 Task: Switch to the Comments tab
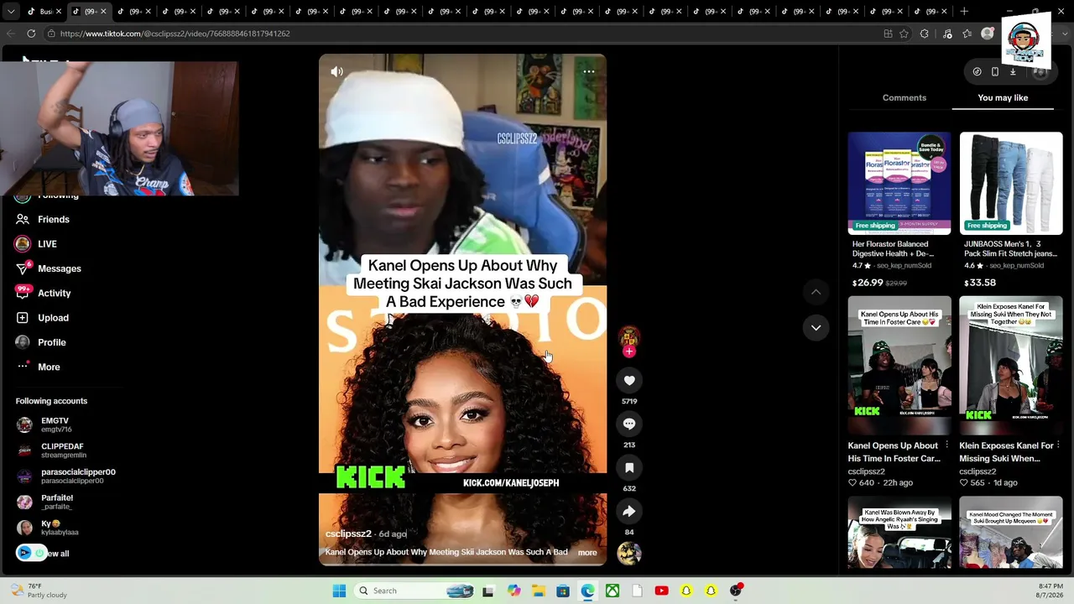coord(905,98)
